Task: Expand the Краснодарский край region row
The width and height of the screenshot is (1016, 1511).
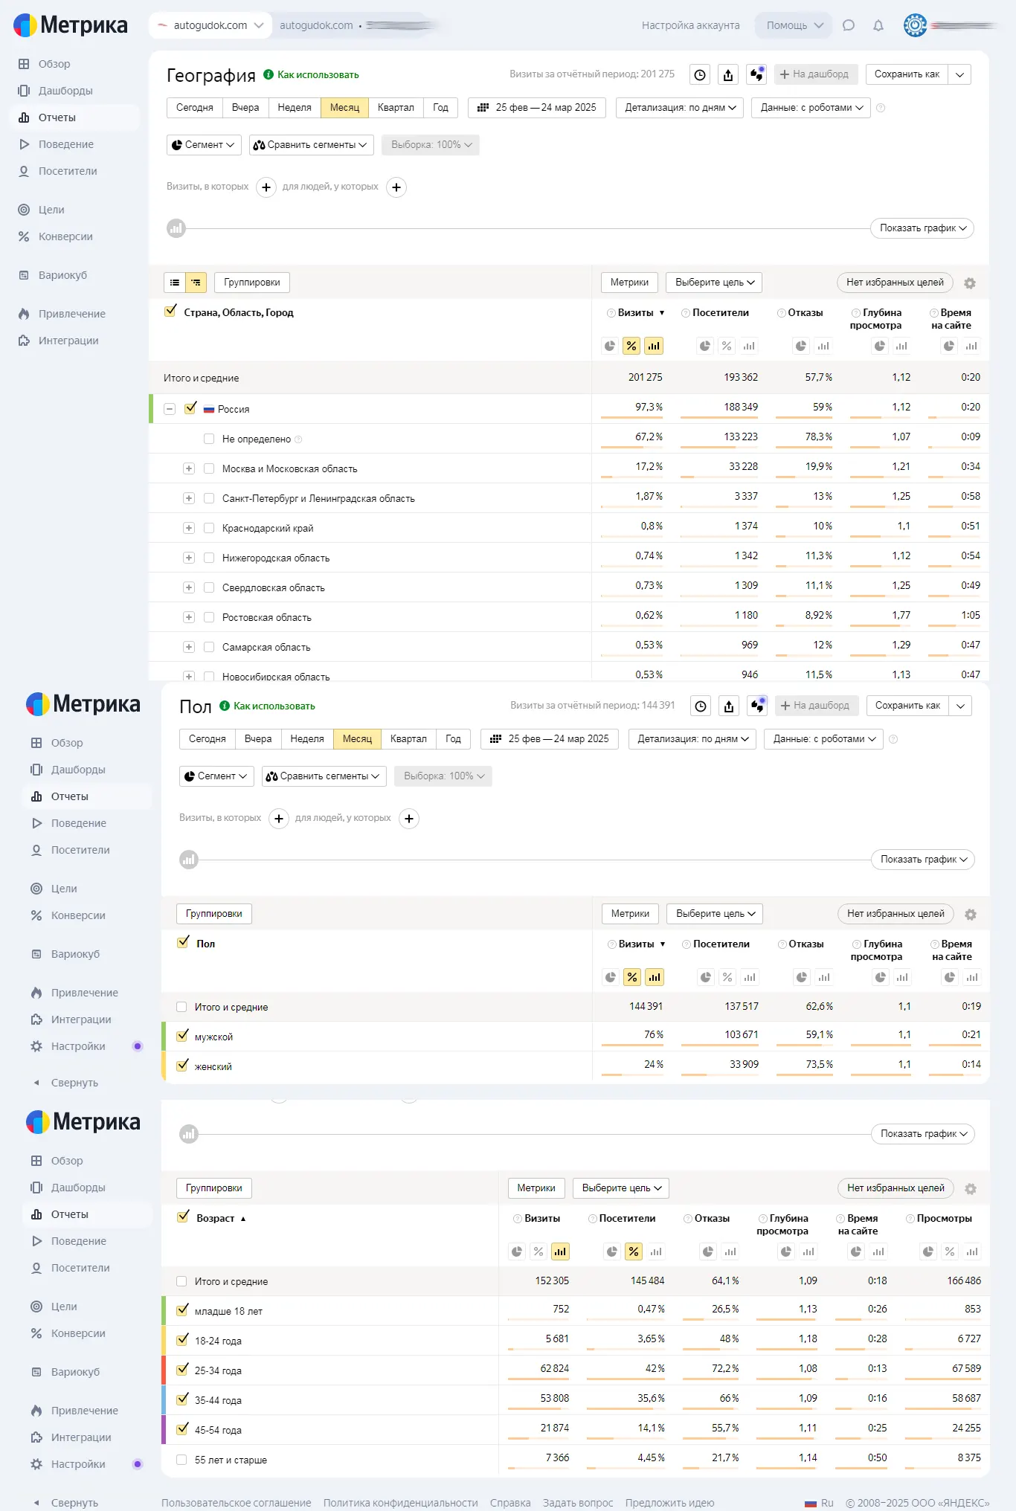Action: point(189,528)
